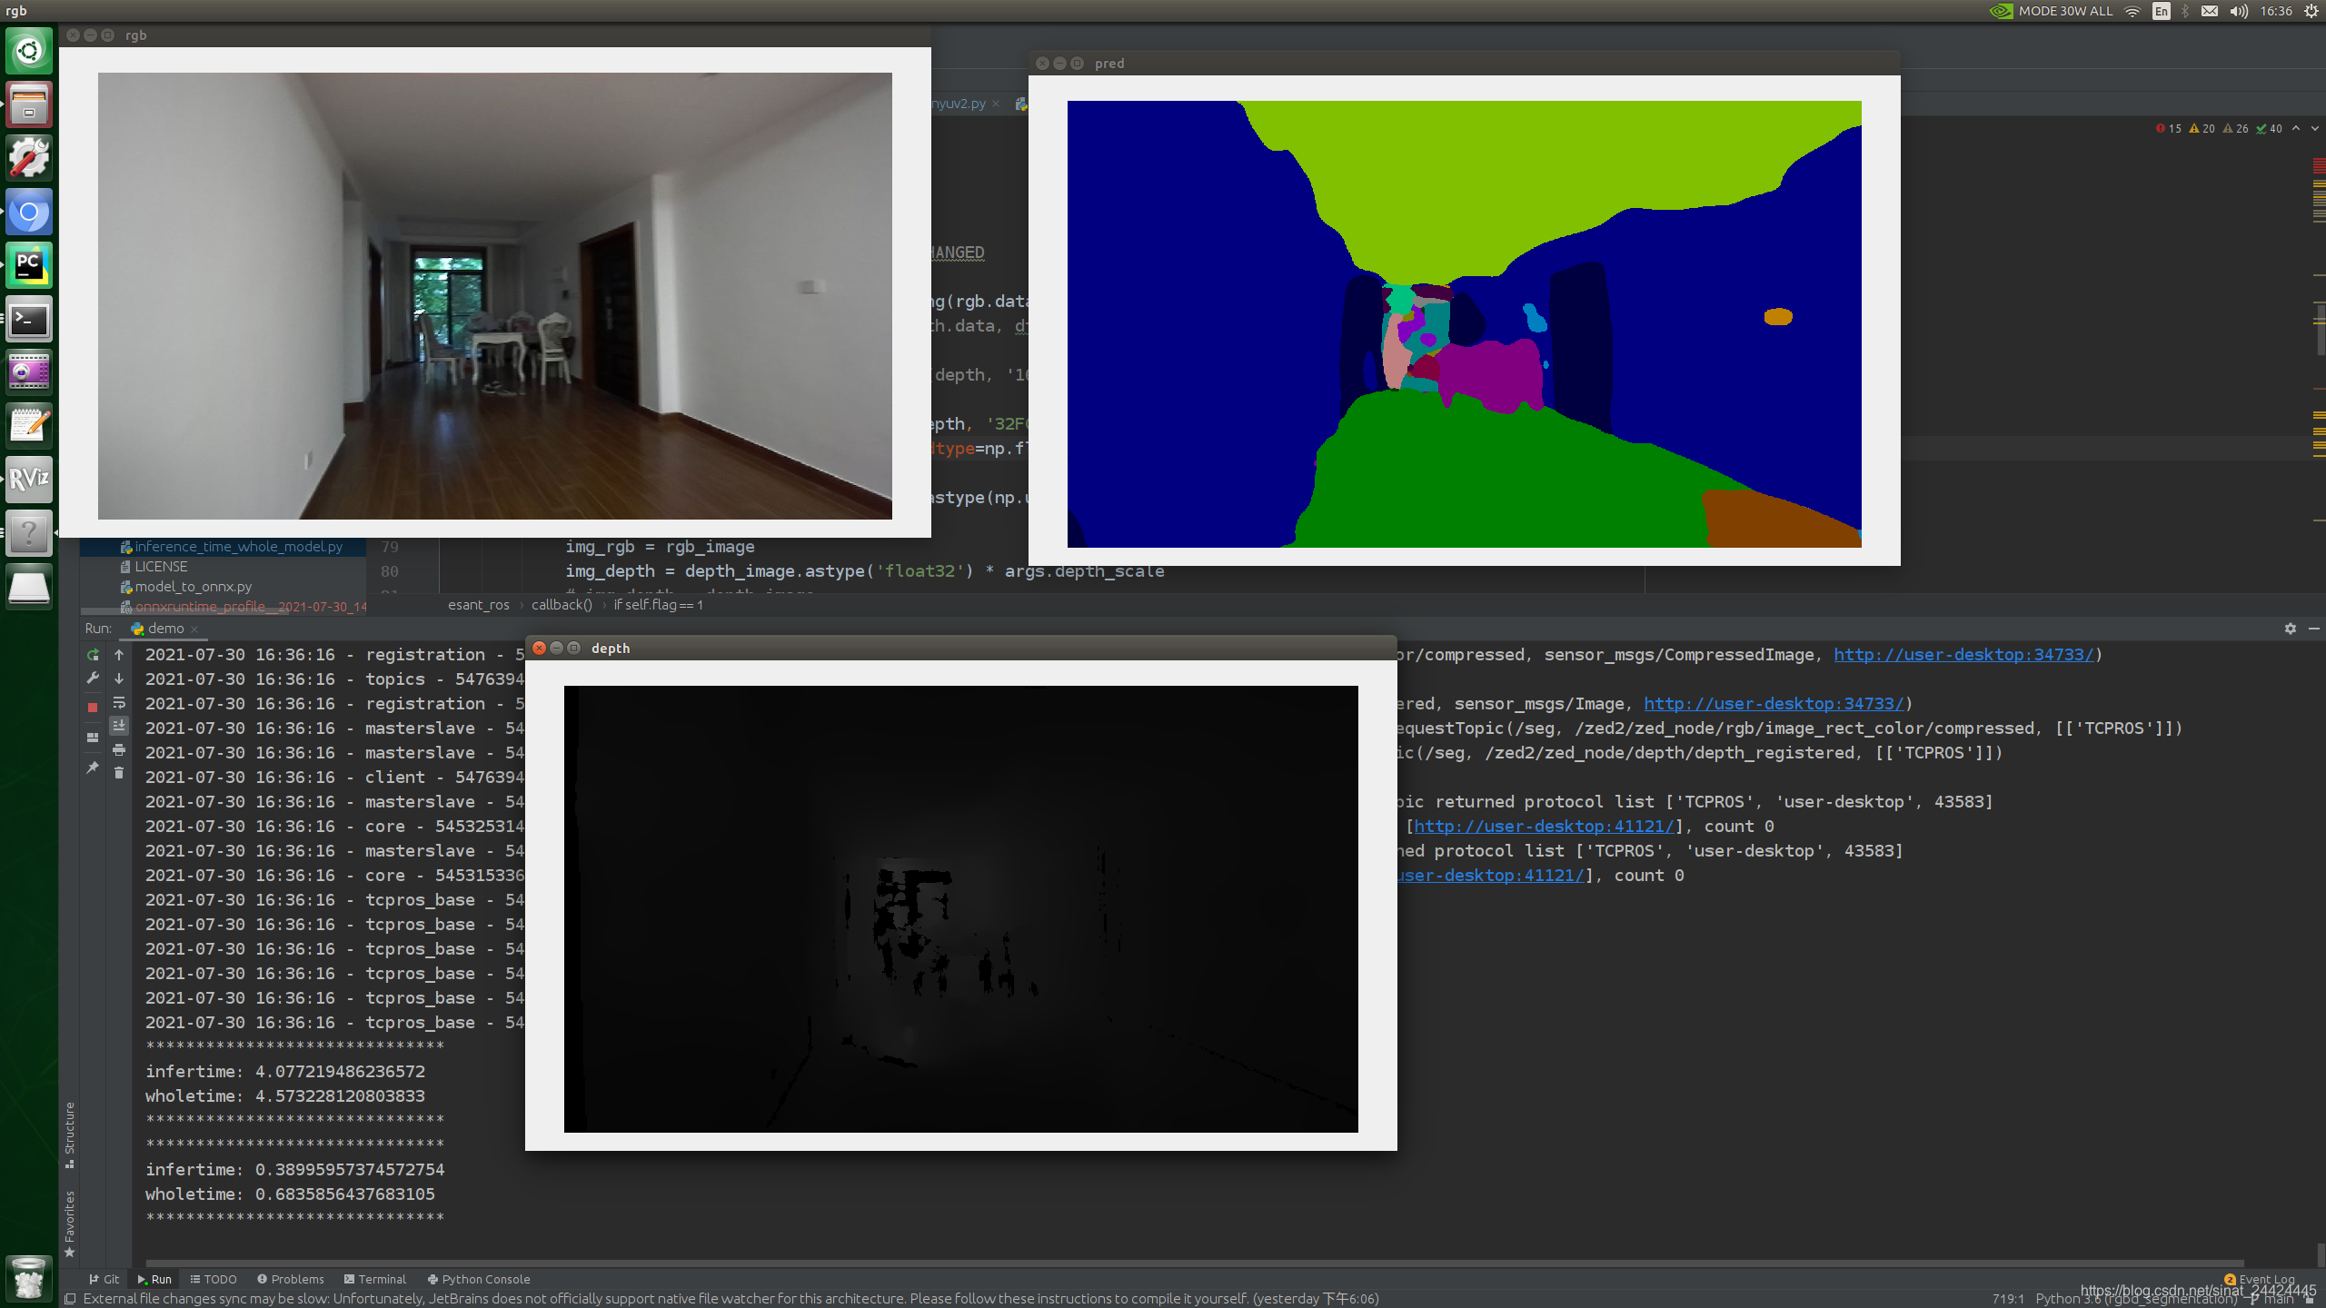Restore the run panel layout

(x=93, y=737)
